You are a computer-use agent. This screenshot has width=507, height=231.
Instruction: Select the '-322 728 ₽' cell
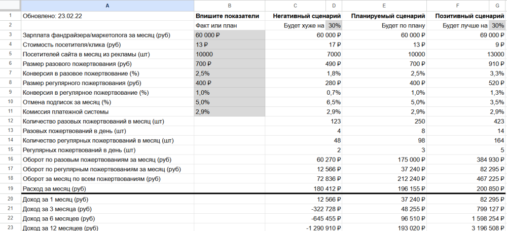304,209
